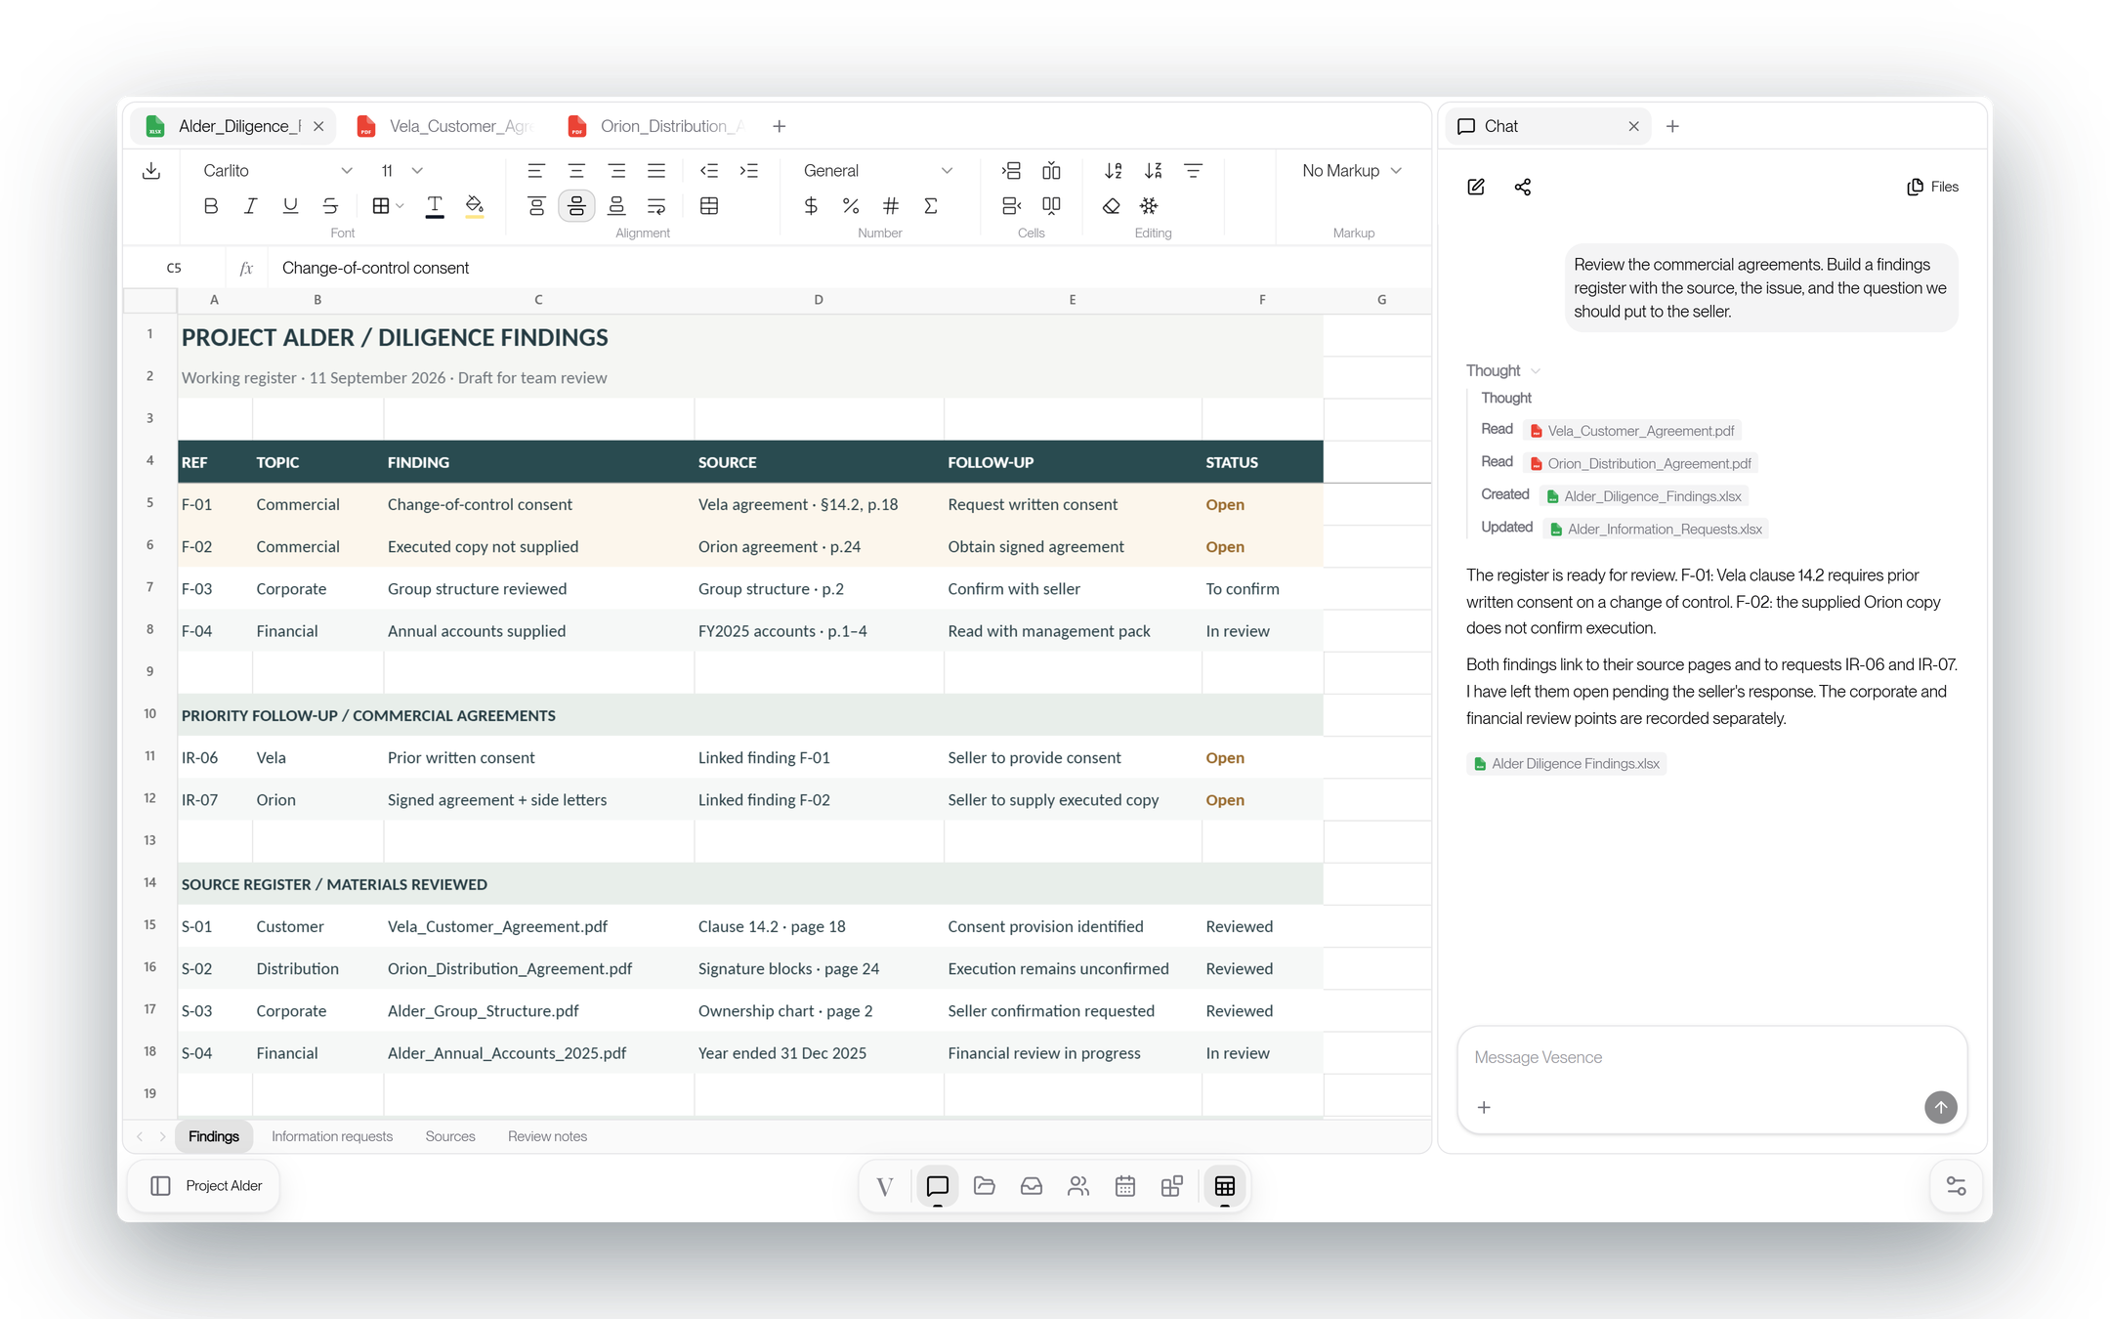Align cell content to middle vertically
Screen dimensions: 2110x1319
[576, 206]
